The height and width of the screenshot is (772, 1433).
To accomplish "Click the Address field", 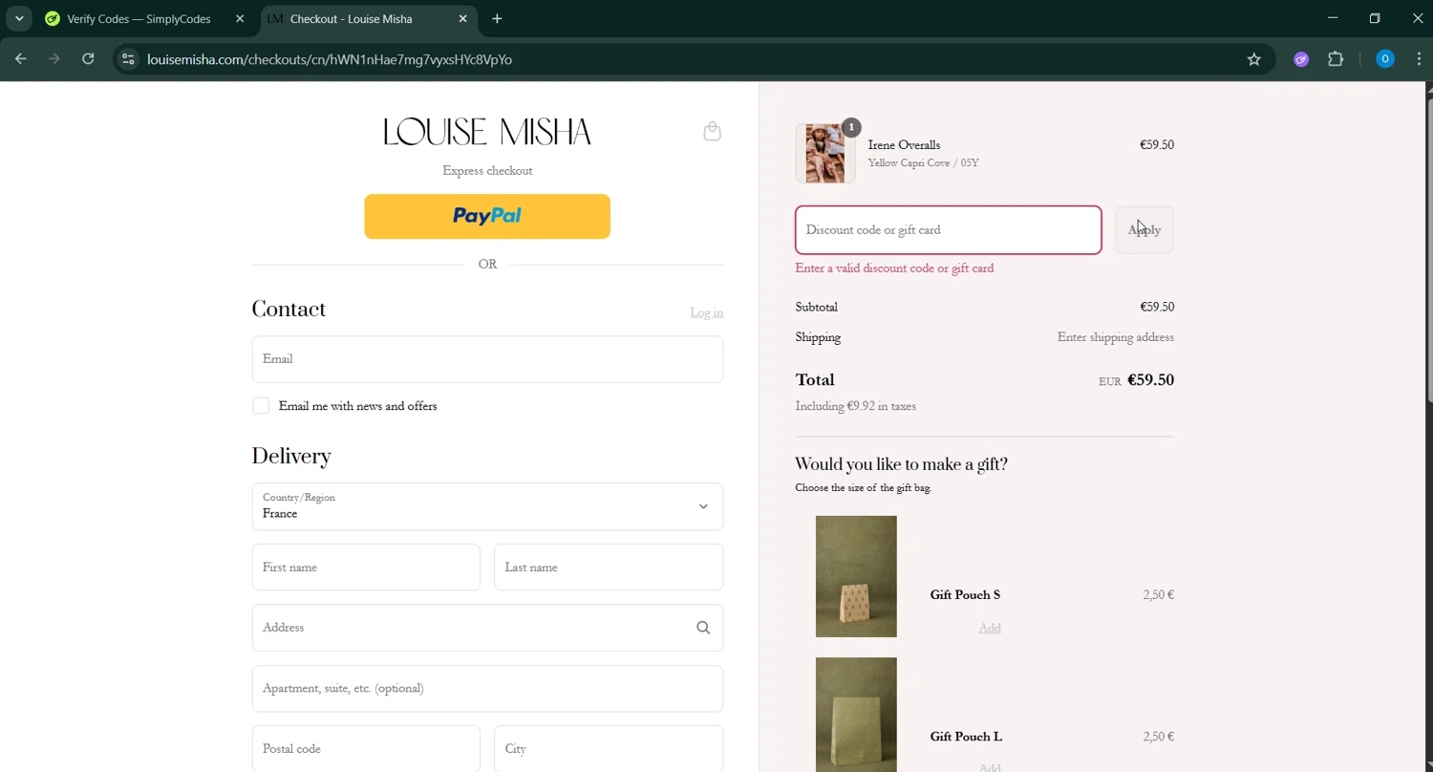I will point(487,628).
